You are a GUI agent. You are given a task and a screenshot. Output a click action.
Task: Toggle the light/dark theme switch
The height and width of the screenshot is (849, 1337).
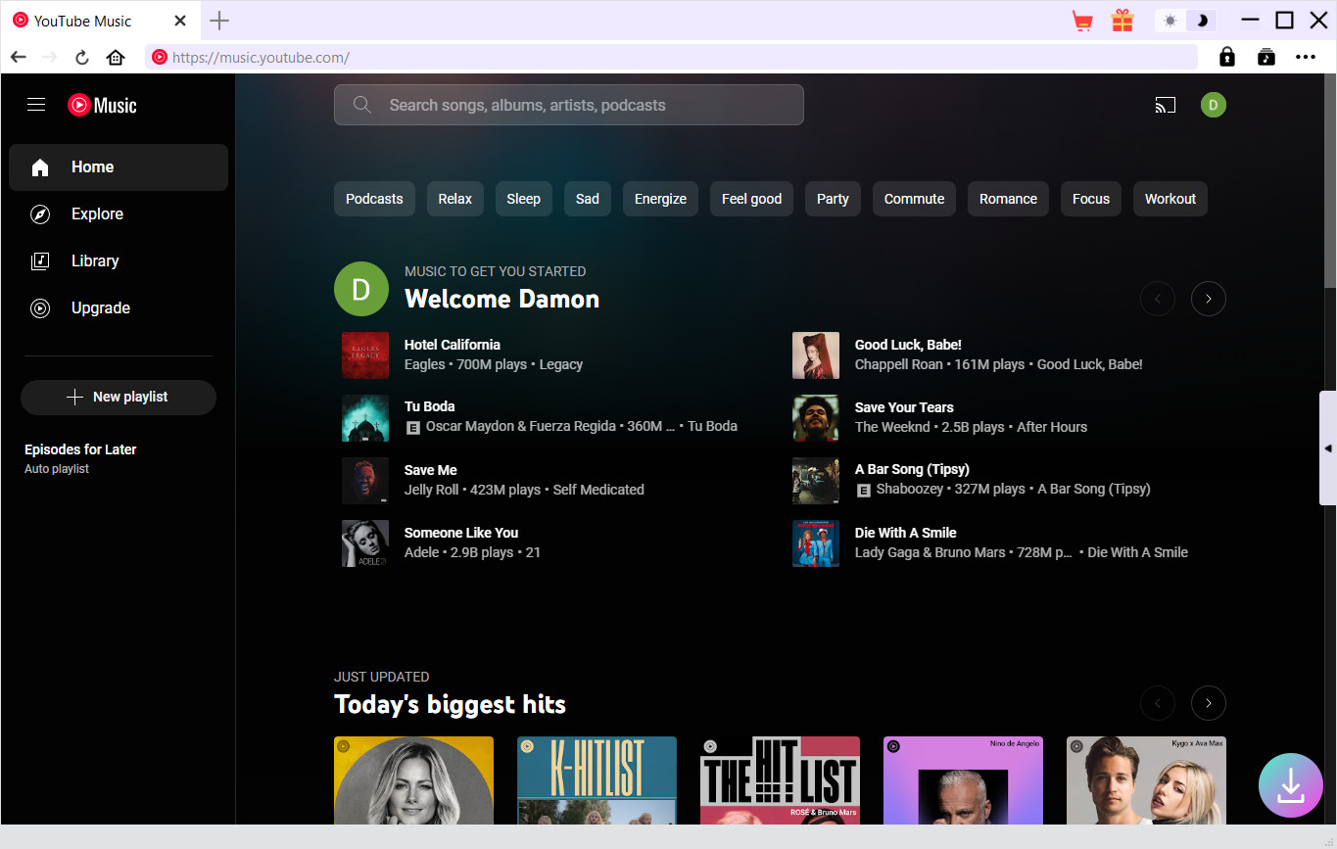(1185, 21)
